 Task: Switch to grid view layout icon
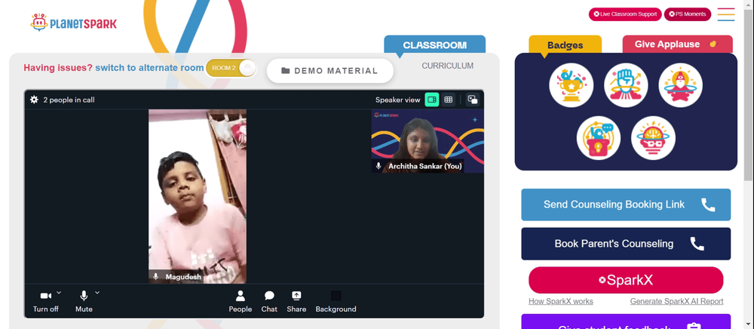pyautogui.click(x=448, y=100)
